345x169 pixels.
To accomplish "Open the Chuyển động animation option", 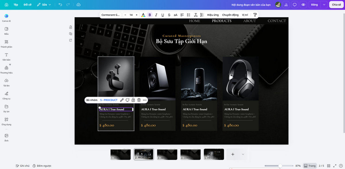I will coord(230,15).
